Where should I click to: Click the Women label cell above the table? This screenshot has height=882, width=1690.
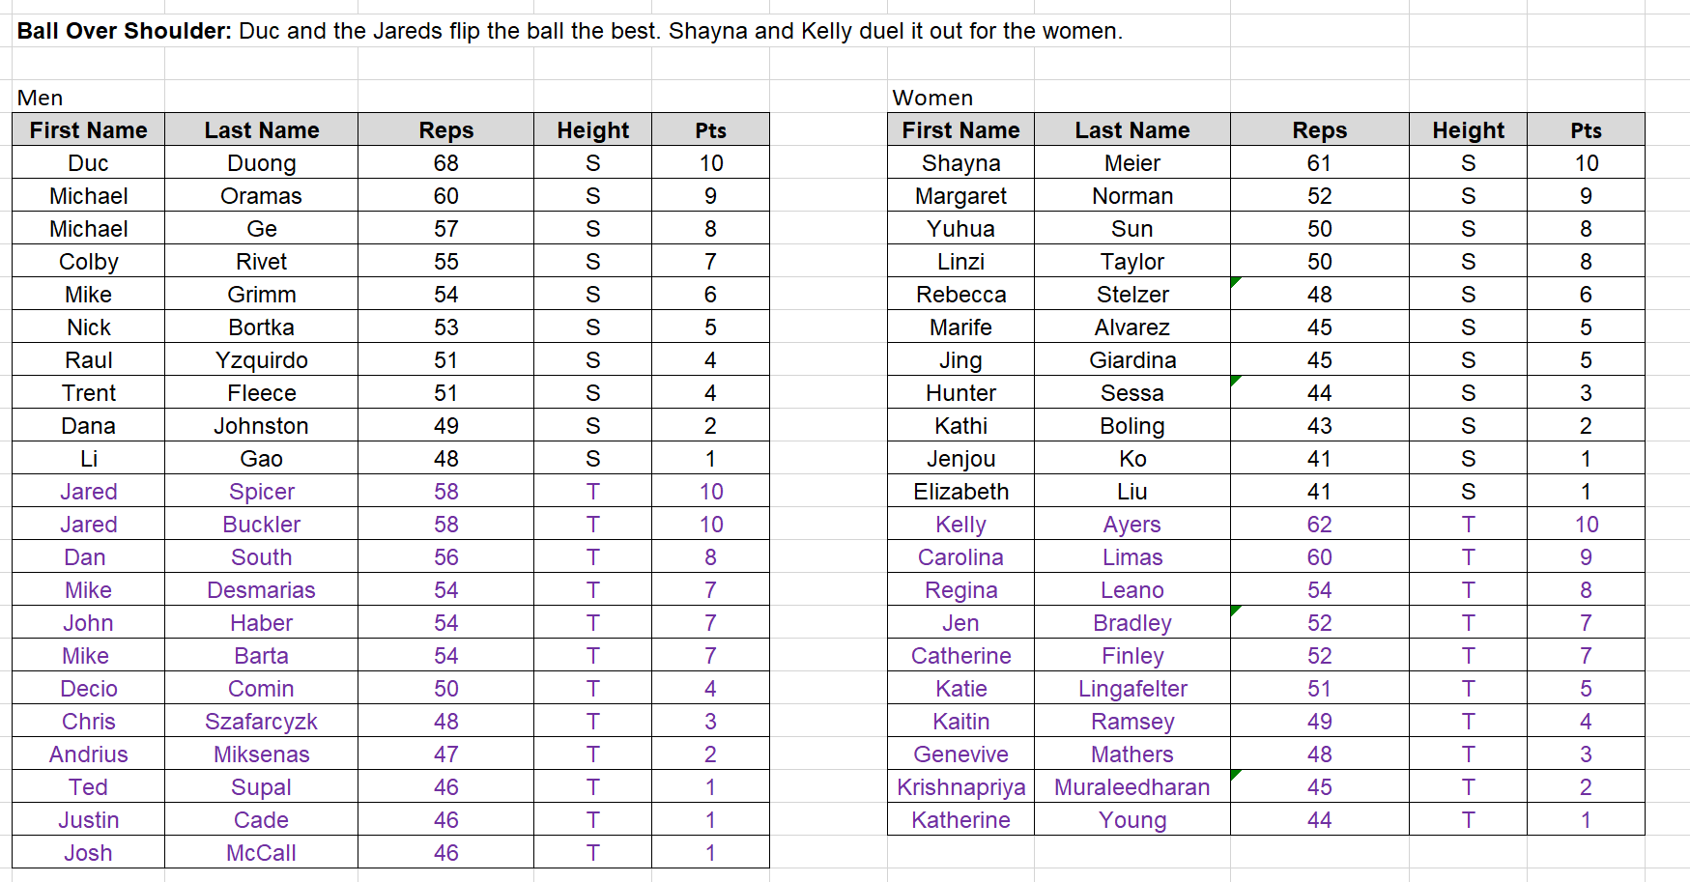(960, 98)
